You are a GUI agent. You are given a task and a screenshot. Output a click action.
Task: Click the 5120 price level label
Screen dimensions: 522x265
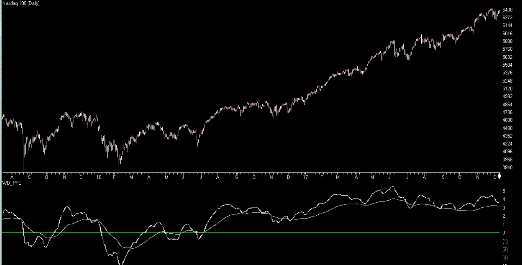[507, 89]
